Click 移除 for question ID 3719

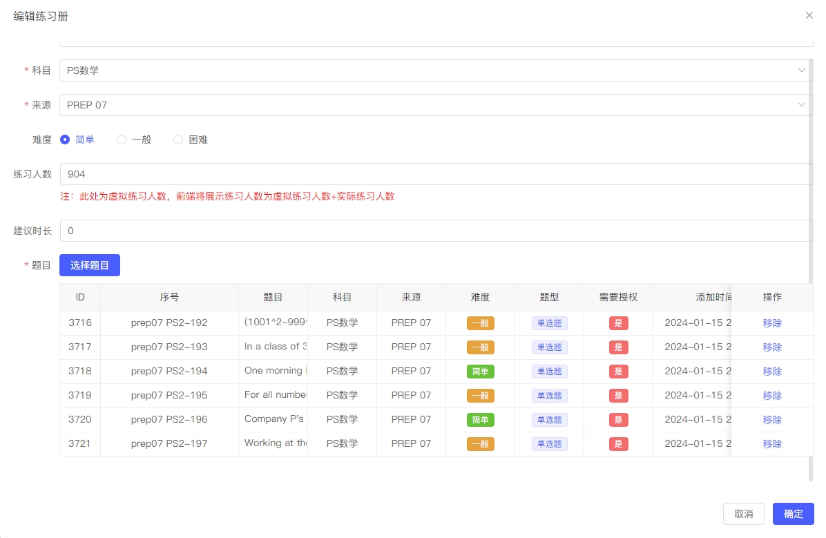click(x=772, y=395)
